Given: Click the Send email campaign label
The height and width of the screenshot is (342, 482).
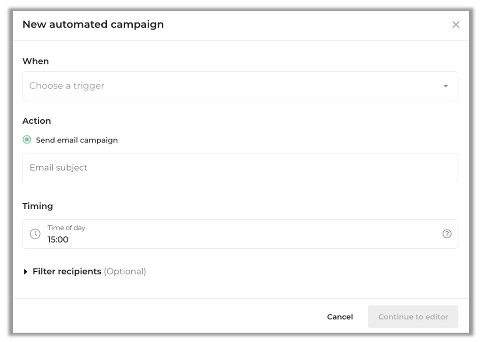Looking at the screenshot, I should pos(77,140).
